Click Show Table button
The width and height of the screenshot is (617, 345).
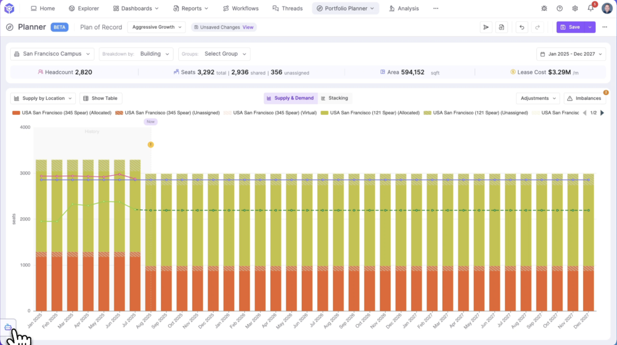pos(101,98)
